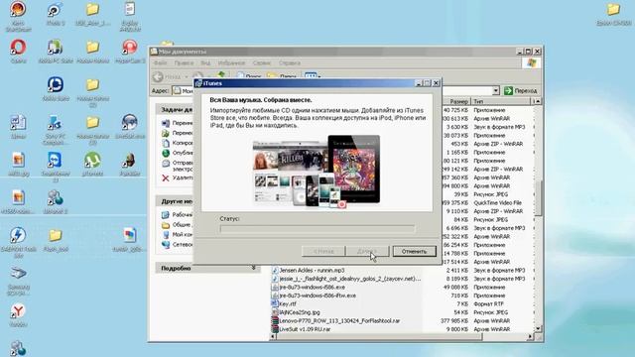Sort the file list by the Размер column

(x=456, y=101)
